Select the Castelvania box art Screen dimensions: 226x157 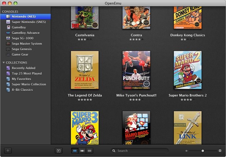tap(85, 18)
